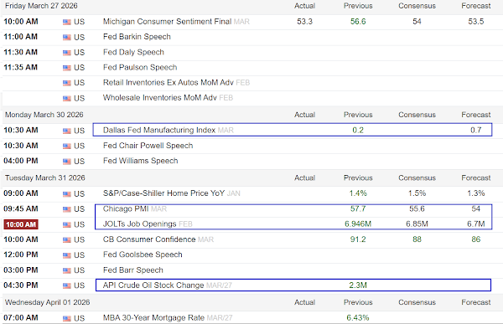Click US flag in Fed Barkin Speech row
This screenshot has height=324, width=503.
coord(67,37)
